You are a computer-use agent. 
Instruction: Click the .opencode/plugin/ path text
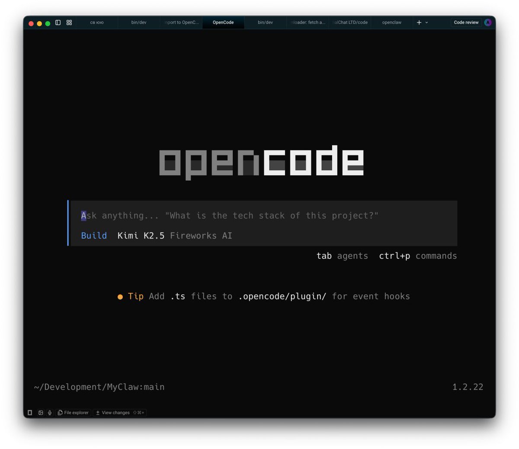point(282,296)
